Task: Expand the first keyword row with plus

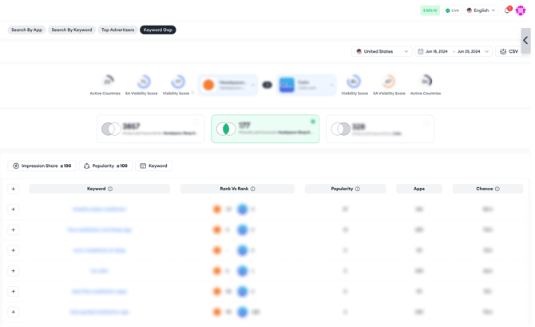Action: click(x=14, y=209)
